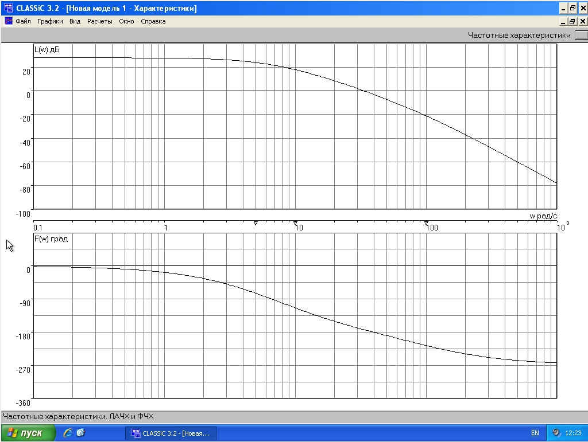Click the Частотные характеристики toolbar label

[519, 35]
